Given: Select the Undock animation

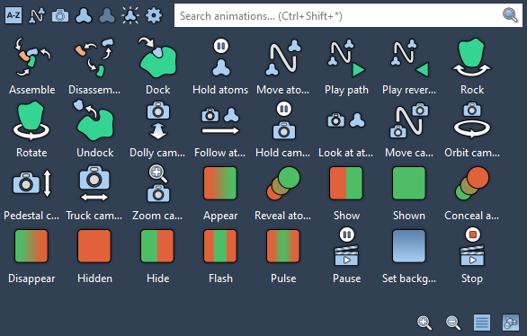Looking at the screenshot, I should coord(94,120).
